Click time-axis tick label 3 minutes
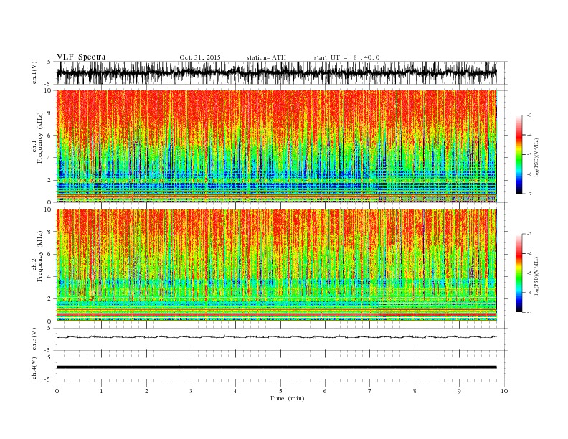The image size is (568, 439). [x=191, y=391]
